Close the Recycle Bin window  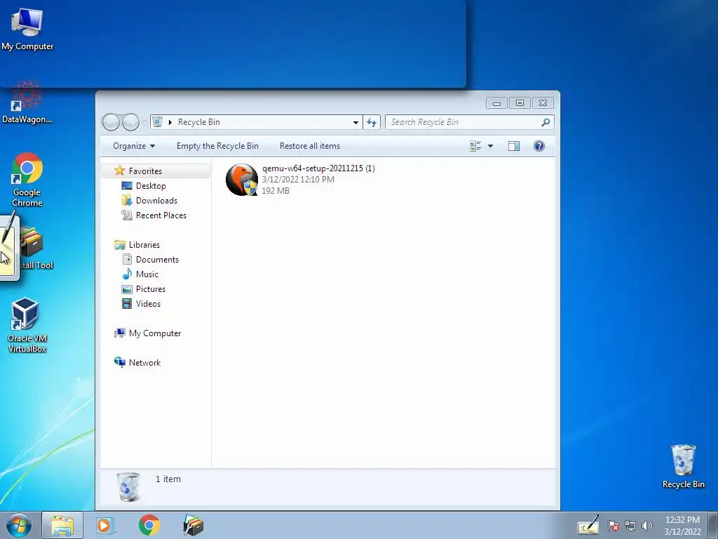543,103
